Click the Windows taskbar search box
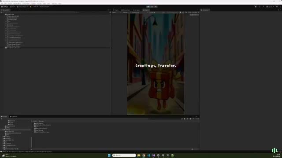This screenshot has width=282, height=158. [x=124, y=155]
